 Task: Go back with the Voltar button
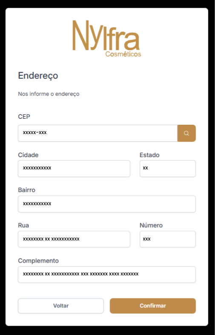[61, 306]
